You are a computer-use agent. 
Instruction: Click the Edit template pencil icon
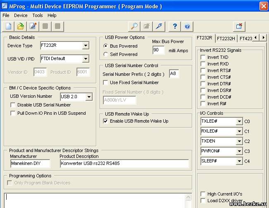click(33, 27)
